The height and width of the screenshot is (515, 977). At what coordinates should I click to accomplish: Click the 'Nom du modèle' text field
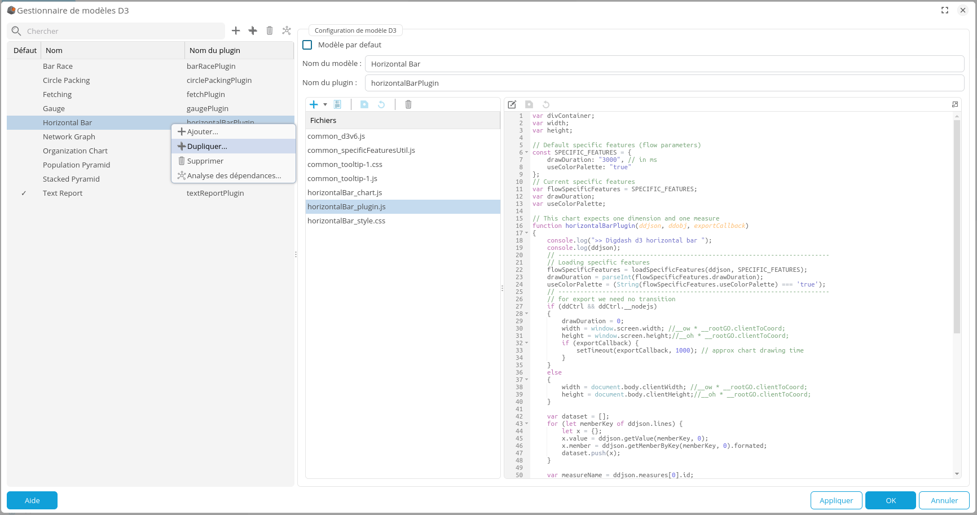tap(664, 64)
